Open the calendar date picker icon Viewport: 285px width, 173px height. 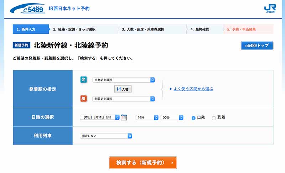pyautogui.click(x=124, y=117)
